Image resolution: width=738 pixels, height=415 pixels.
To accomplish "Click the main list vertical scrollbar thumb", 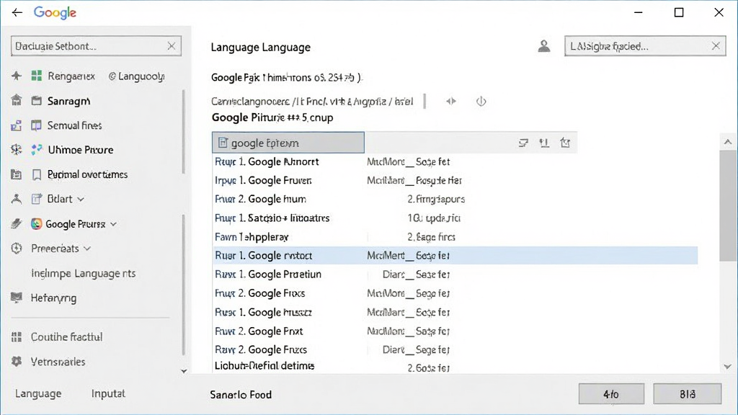I will click(728, 205).
